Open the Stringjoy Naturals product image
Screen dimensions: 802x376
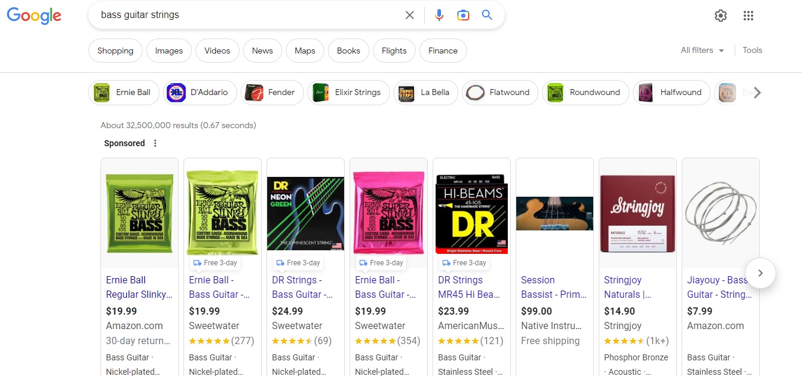pyautogui.click(x=638, y=213)
